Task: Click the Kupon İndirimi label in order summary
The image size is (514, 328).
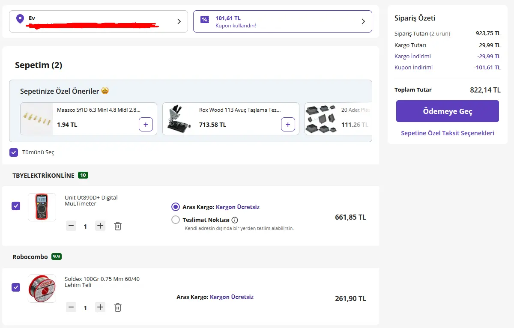Action: pos(413,67)
